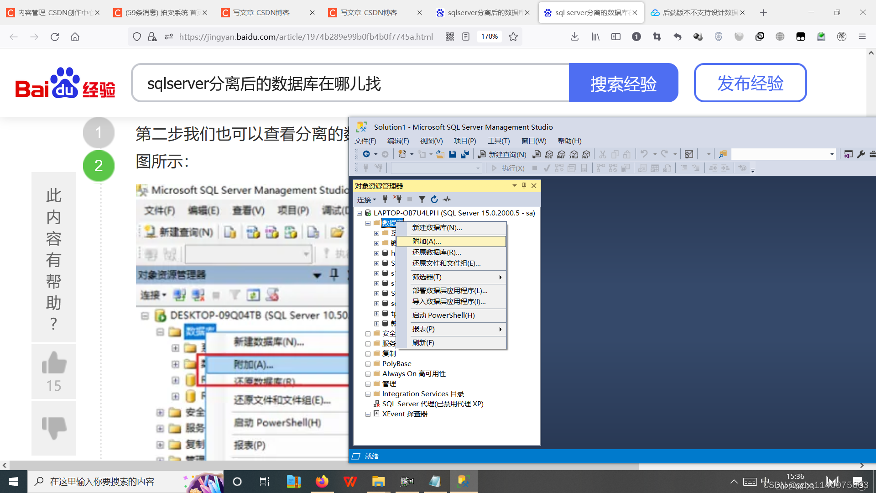Click the 发布经验 button
This screenshot has height=493, width=876.
pos(750,83)
